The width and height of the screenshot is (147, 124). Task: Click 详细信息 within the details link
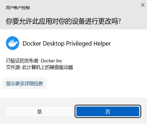(x=34, y=83)
